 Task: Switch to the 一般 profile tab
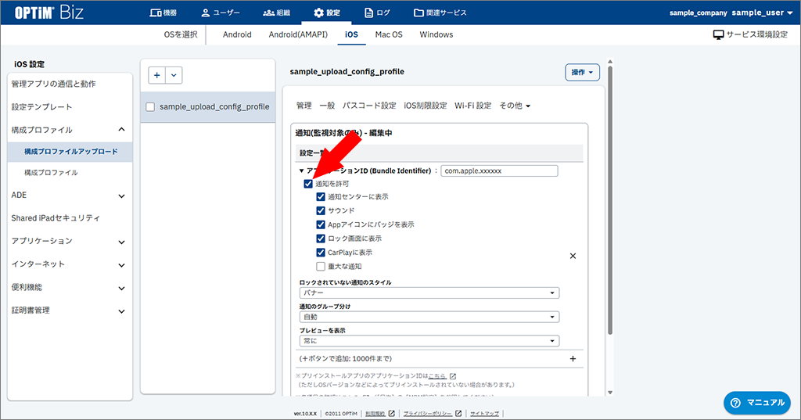click(327, 106)
